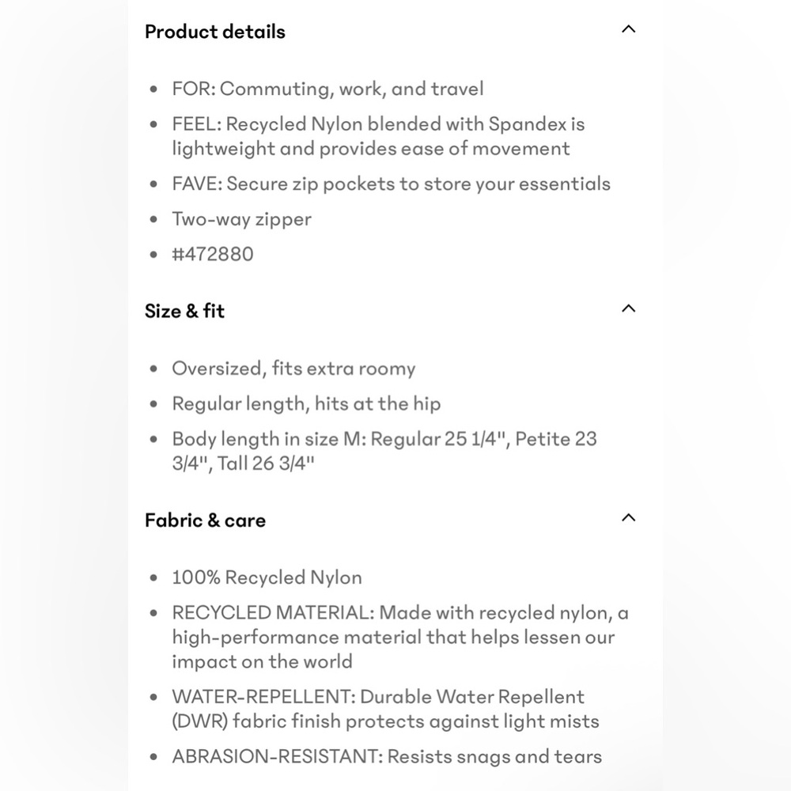Viewport: 791px width, 791px height.
Task: Click the 'Body length in size M' line
Action: 384,439
